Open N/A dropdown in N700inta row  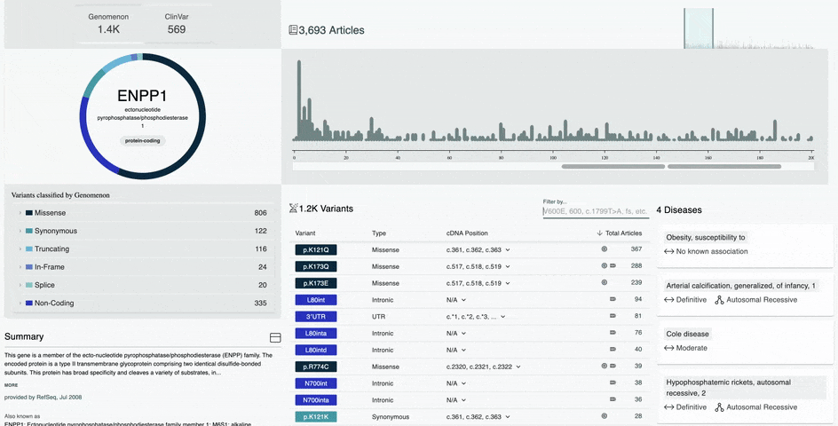463,399
